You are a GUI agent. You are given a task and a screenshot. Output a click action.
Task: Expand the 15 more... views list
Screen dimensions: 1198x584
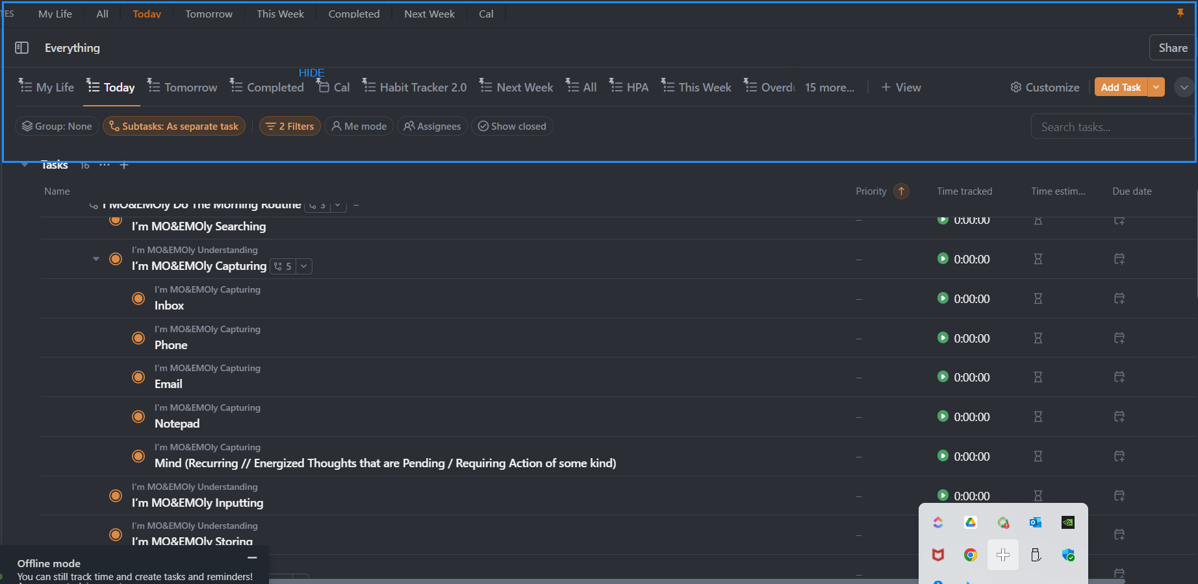click(x=830, y=87)
